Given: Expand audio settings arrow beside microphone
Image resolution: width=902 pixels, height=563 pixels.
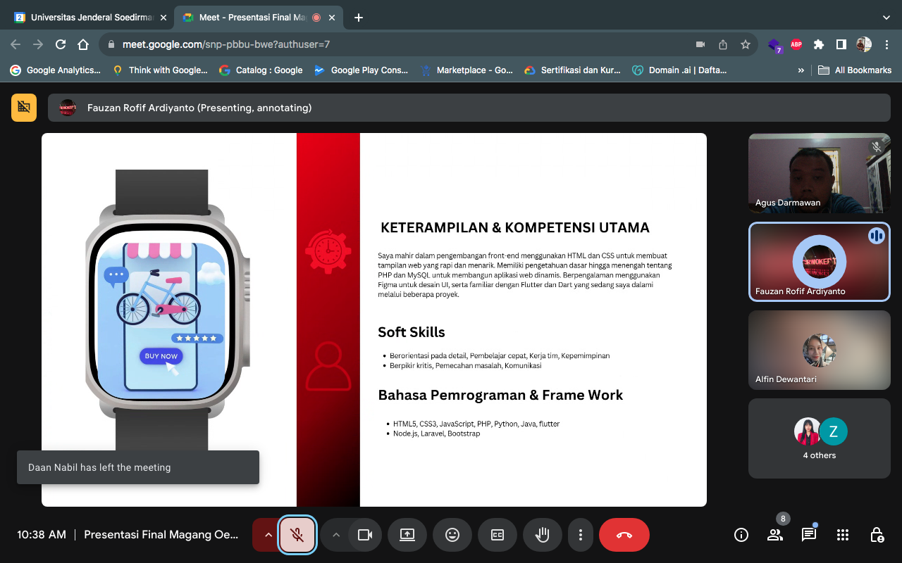Looking at the screenshot, I should tap(268, 535).
